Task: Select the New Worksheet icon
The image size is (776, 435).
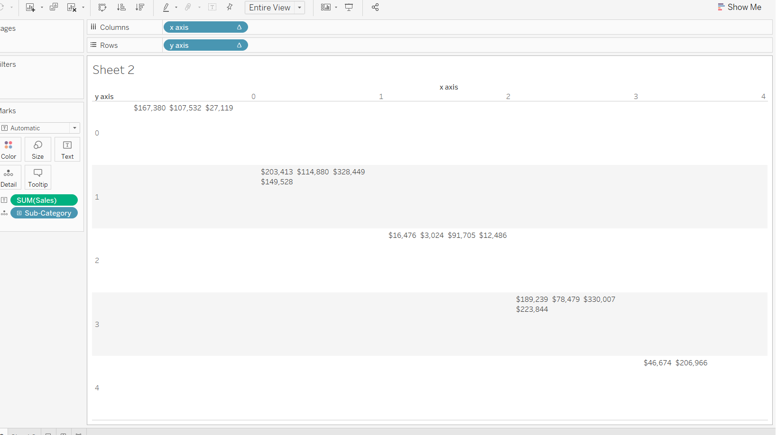Action: [30, 7]
